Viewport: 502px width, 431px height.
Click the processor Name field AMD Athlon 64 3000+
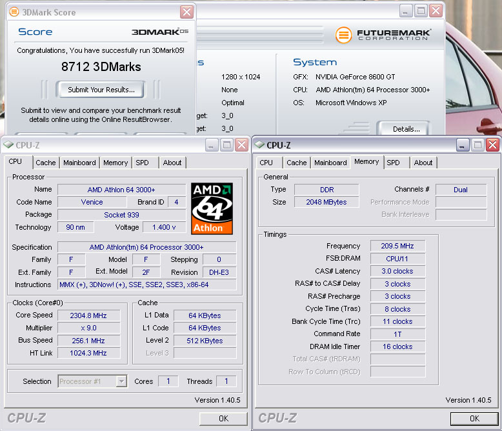click(x=121, y=190)
